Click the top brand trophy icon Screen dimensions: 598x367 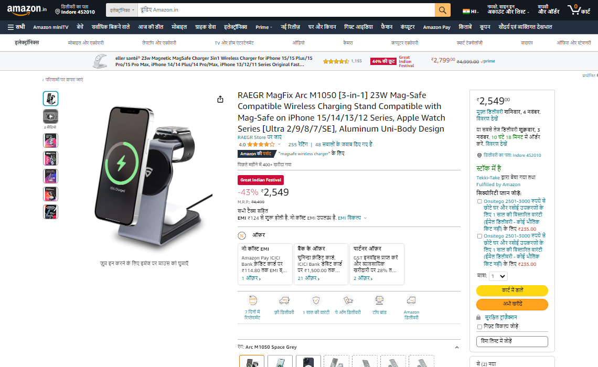point(379,300)
